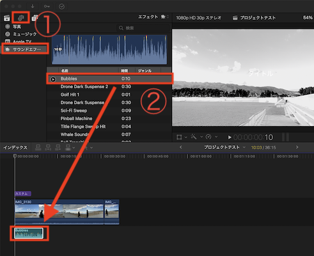The width and height of the screenshot is (314, 256).
Task: Click the Keyword Editor key icon
Action: click(47, 6)
